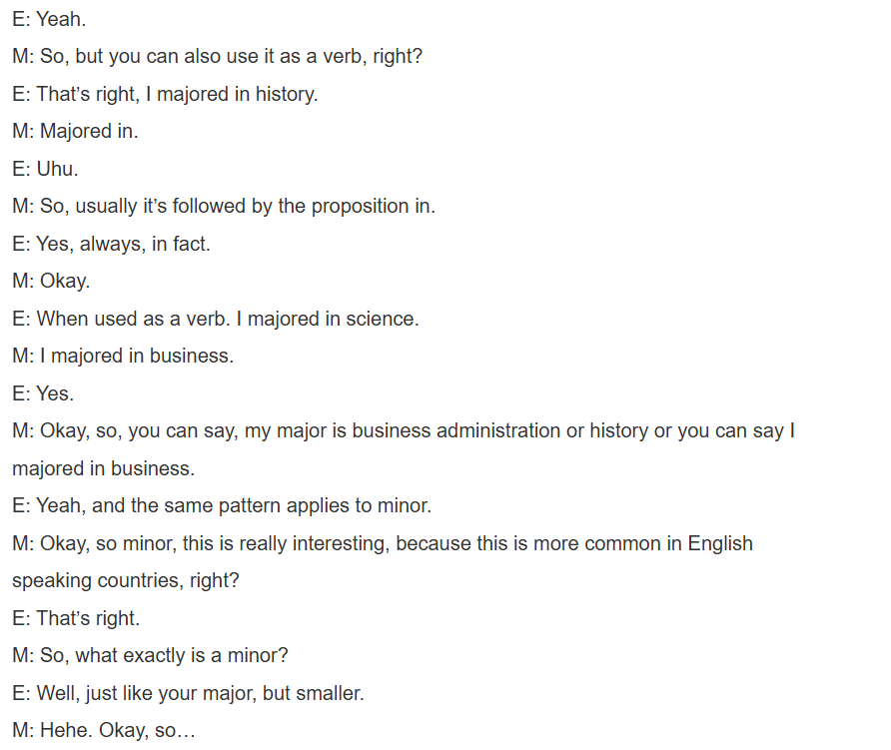Click "the same pattern applies to minor" line
This screenshot has height=750, width=891.
(x=222, y=506)
